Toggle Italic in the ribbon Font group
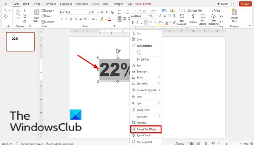The height and width of the screenshot is (145, 254). [x=66, y=19]
